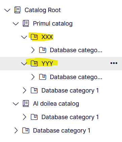Click category icon under Al doilea catalog
This screenshot has width=122, height=142.
pos(34,117)
